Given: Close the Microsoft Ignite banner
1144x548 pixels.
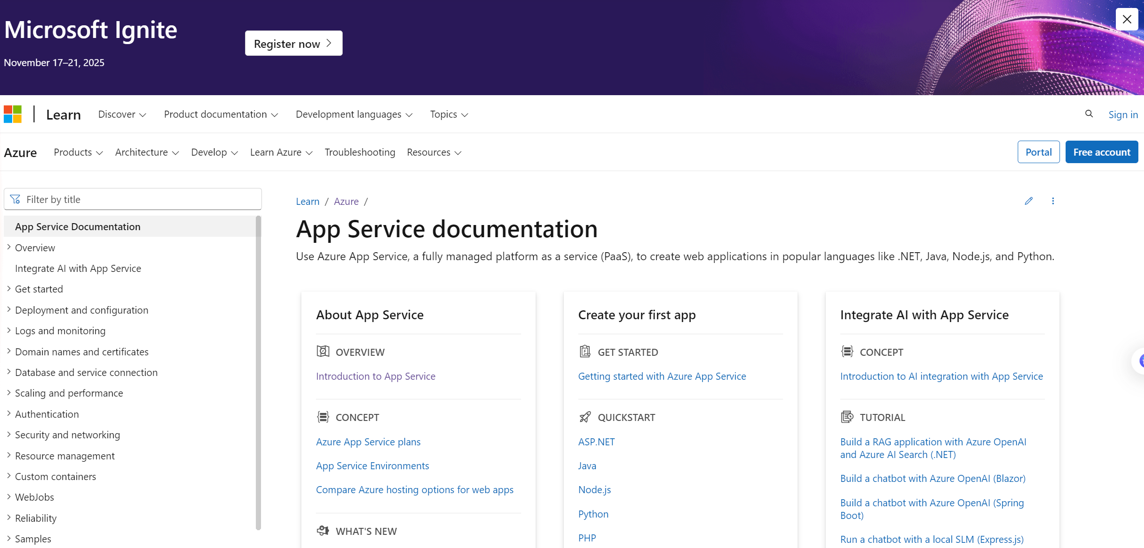Looking at the screenshot, I should click(1127, 19).
